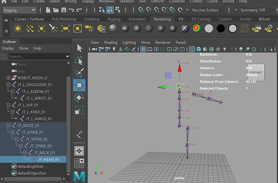Open the viewport Renderer menu
Screen dimensions: 278x183
click(163, 42)
